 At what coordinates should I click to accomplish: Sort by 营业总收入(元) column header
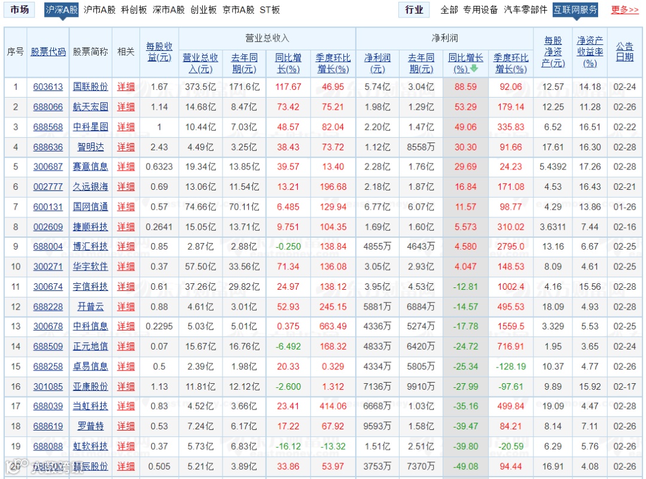tap(200, 63)
